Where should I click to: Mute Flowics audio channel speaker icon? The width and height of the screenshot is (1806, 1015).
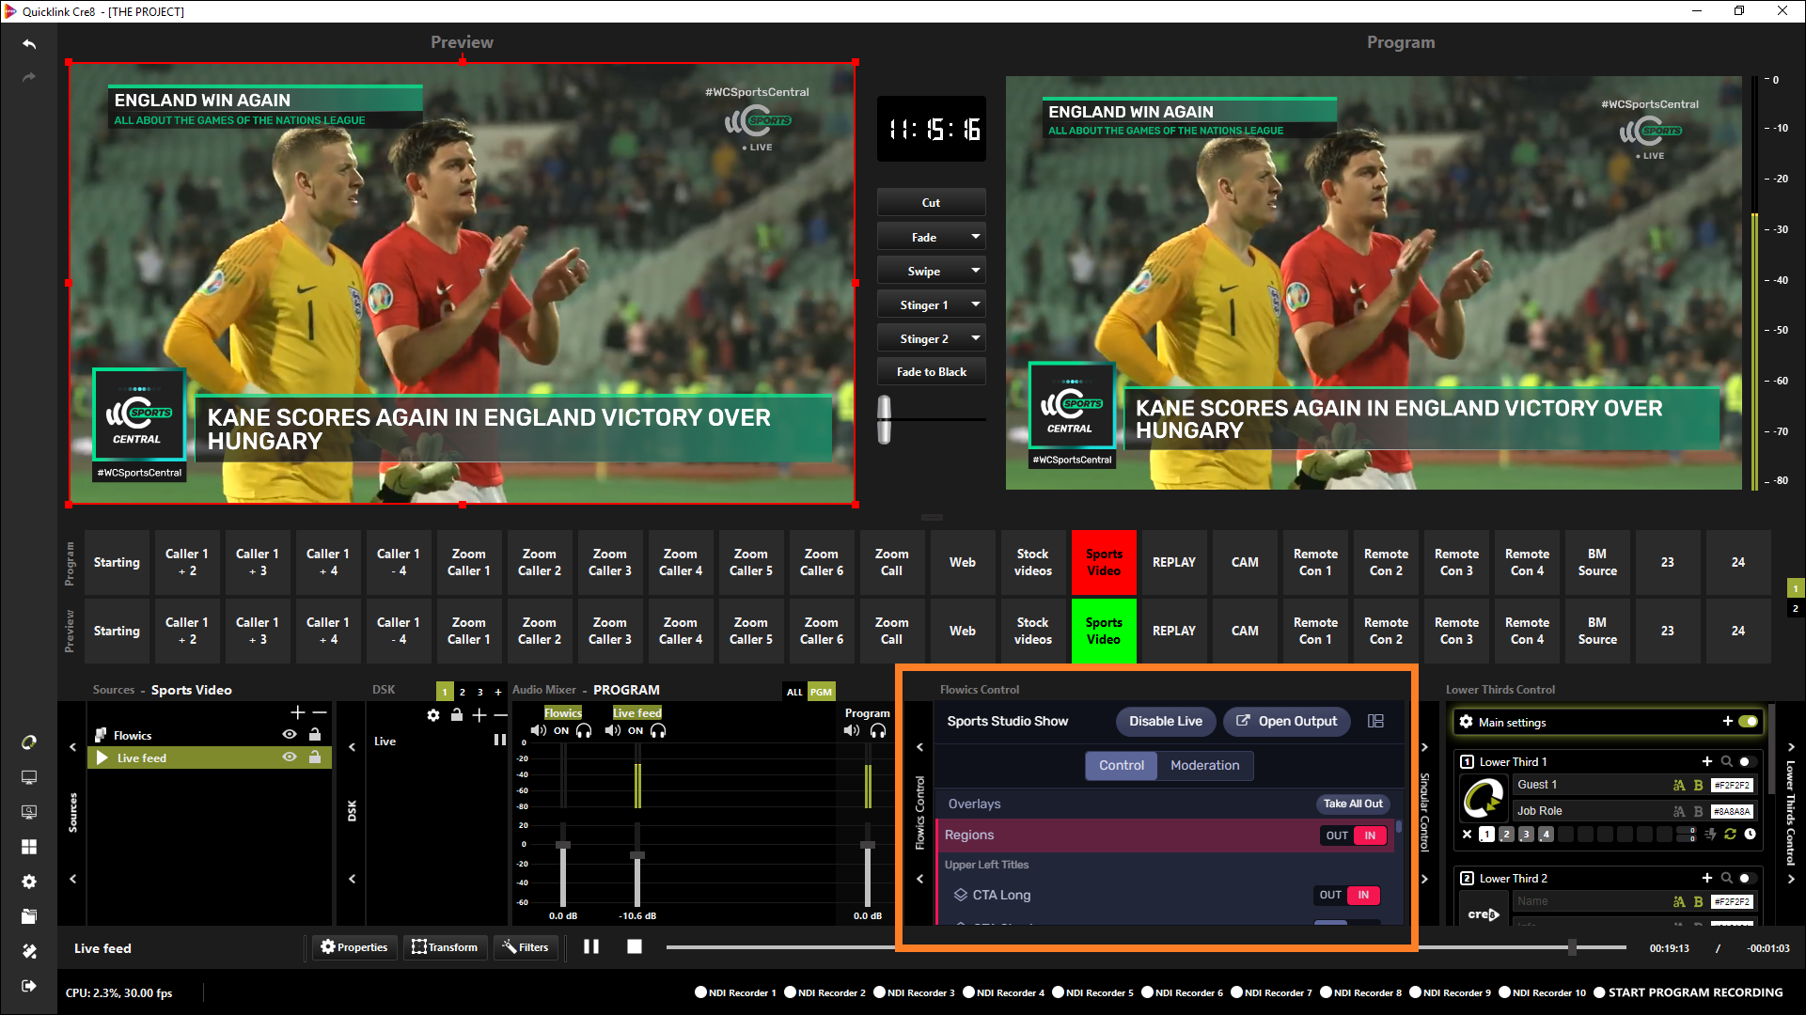tap(539, 730)
